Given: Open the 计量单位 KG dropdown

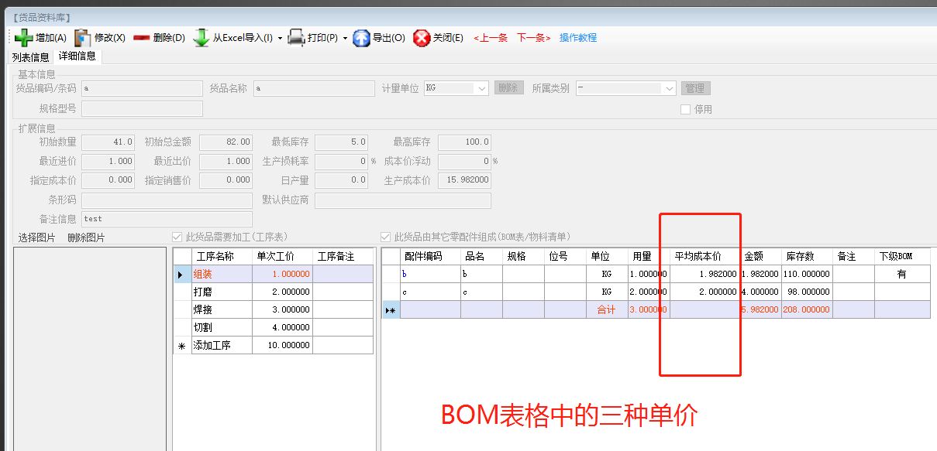Looking at the screenshot, I should click(481, 88).
